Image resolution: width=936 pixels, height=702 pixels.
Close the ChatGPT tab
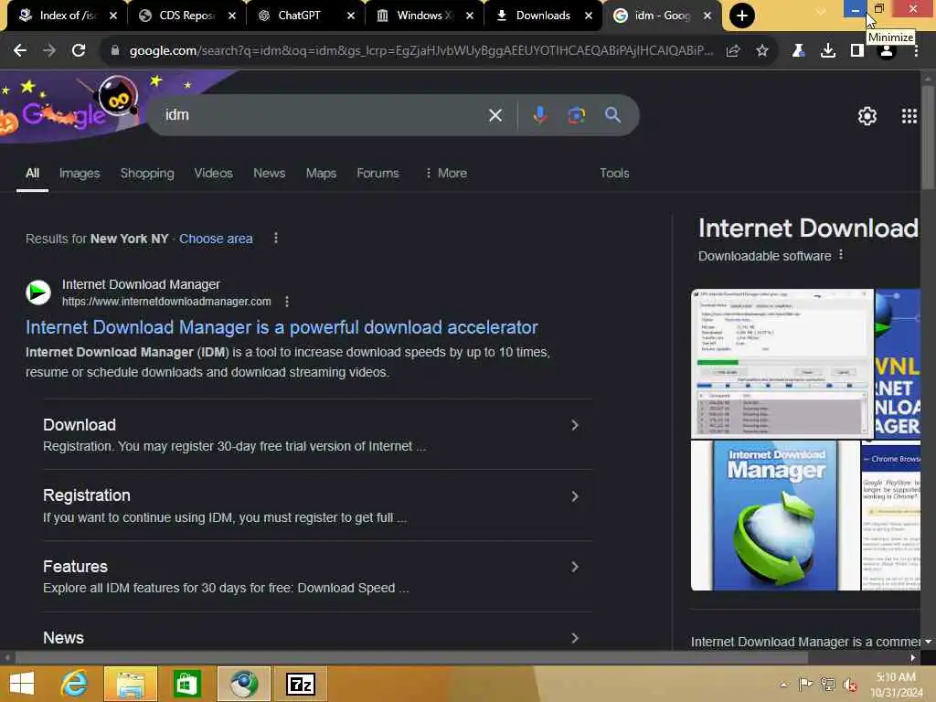click(x=351, y=16)
